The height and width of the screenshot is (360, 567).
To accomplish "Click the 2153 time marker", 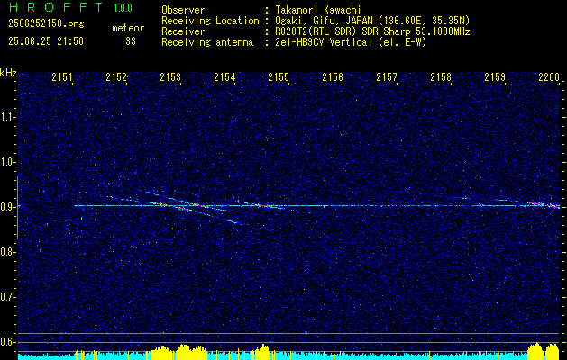I will coord(170,76).
